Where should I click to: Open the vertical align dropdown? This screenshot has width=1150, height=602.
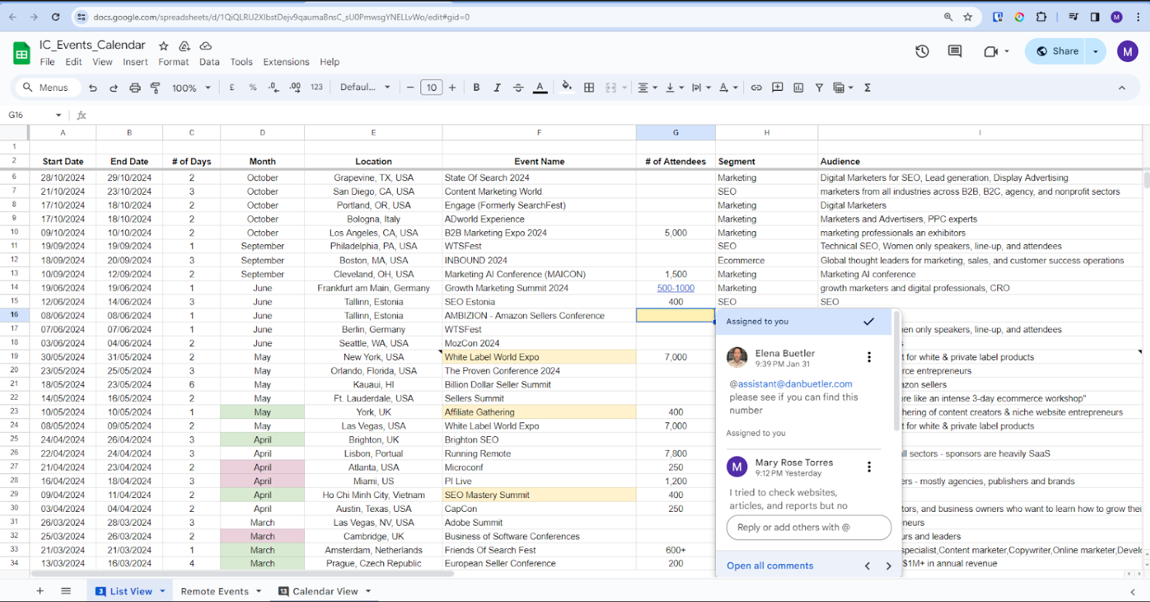[674, 87]
